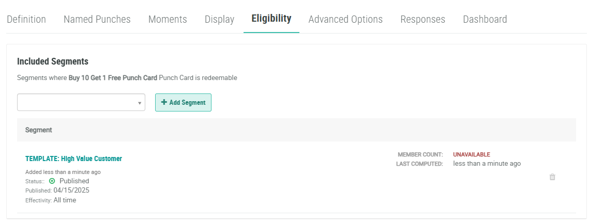590x222 pixels.
Task: View the Responses tab
Action: tap(422, 19)
